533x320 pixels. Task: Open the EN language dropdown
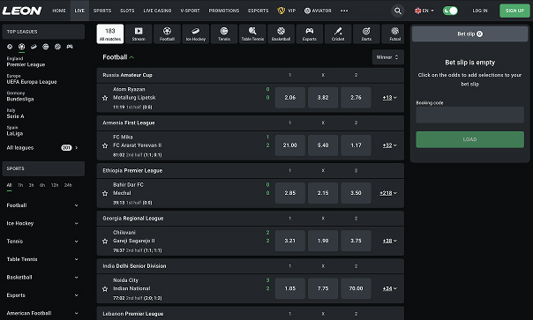[x=424, y=11]
